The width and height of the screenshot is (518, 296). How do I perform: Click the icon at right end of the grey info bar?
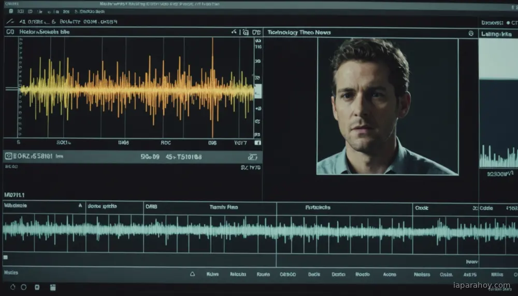click(x=252, y=157)
